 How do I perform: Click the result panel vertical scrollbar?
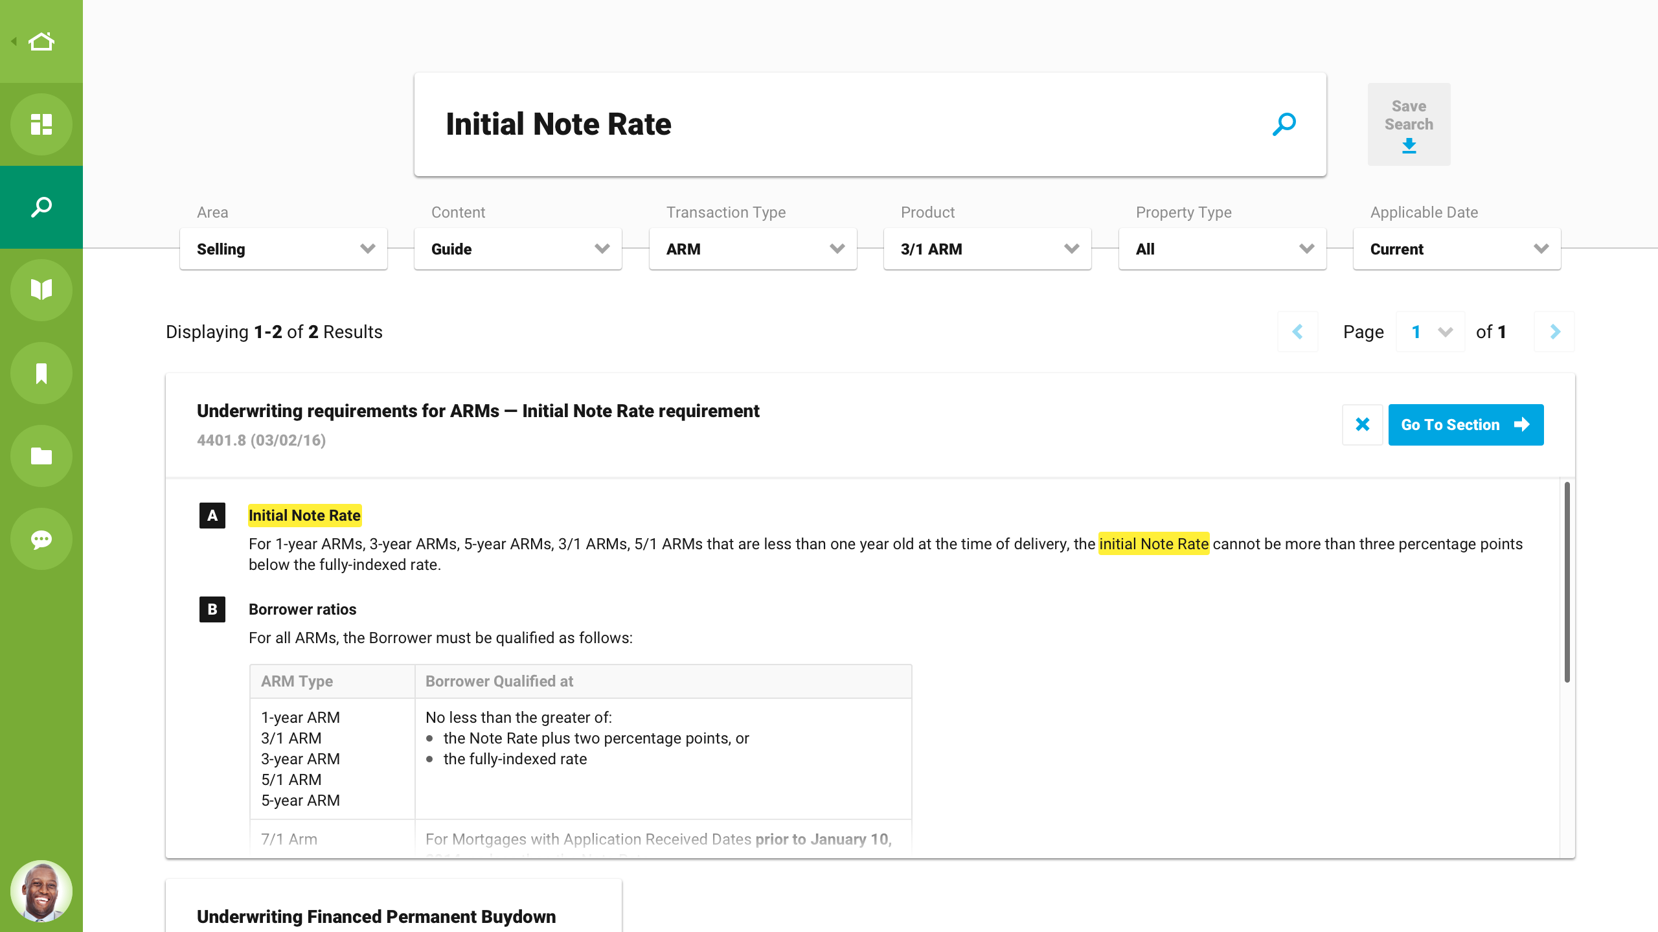pyautogui.click(x=1567, y=583)
